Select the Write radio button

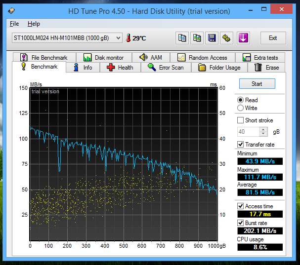click(241, 108)
